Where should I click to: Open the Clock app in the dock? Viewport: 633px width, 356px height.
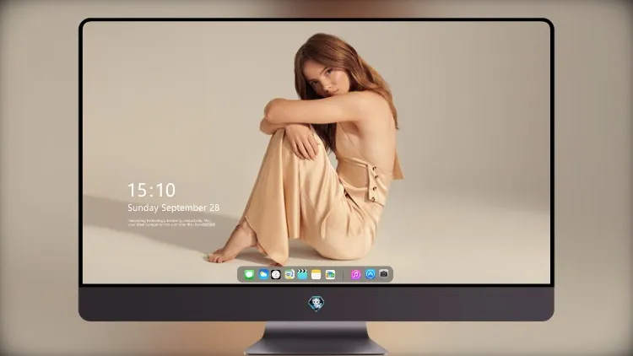coord(276,274)
